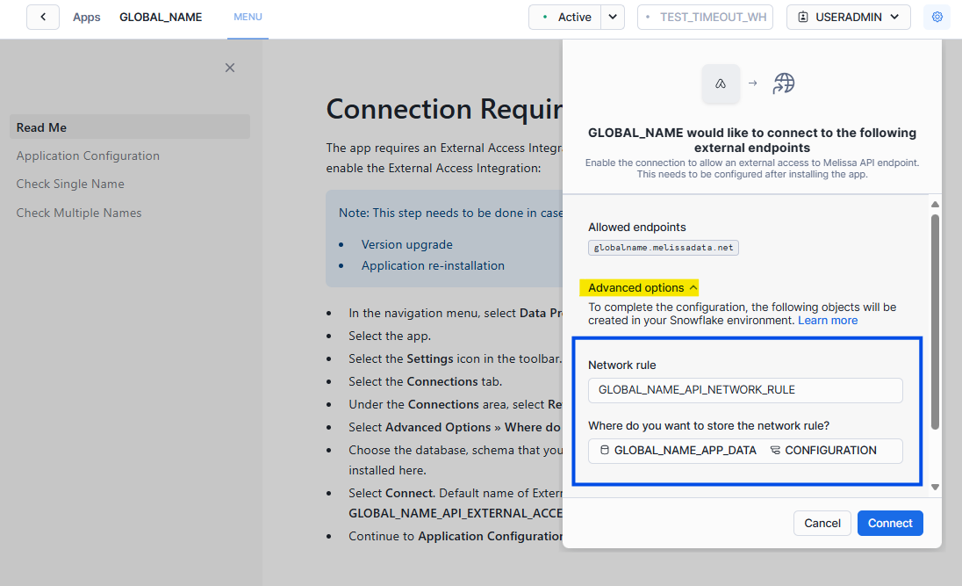Click the 'Select the app.' instruction line

pos(390,336)
